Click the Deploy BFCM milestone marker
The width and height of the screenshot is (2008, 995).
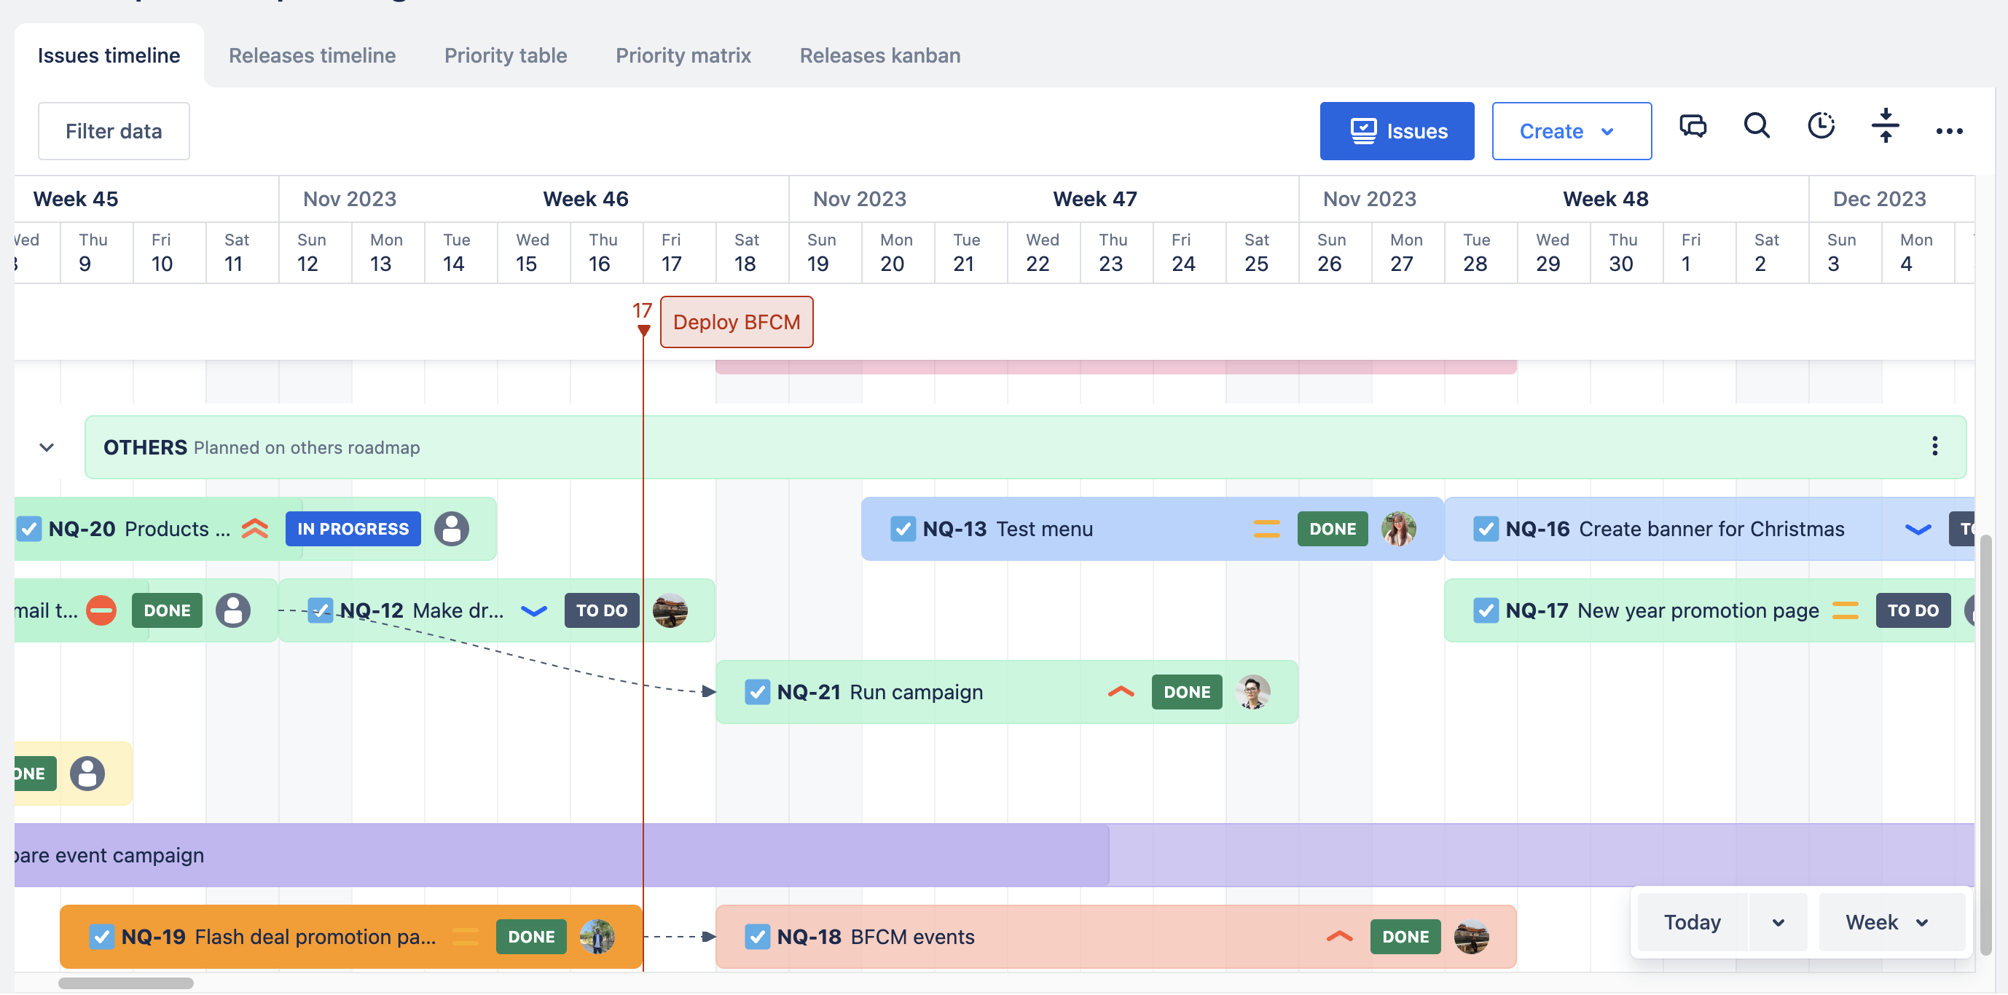736,321
